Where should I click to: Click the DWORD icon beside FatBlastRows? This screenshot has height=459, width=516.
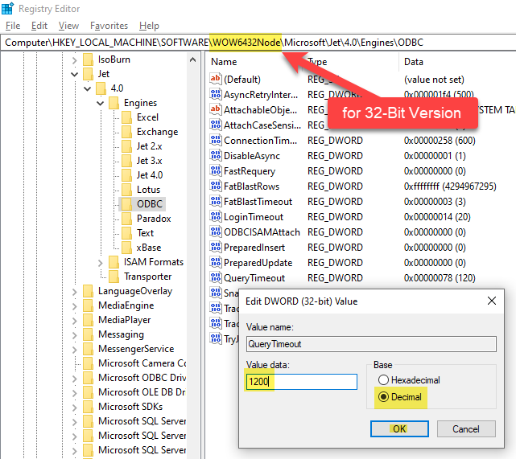(215, 186)
